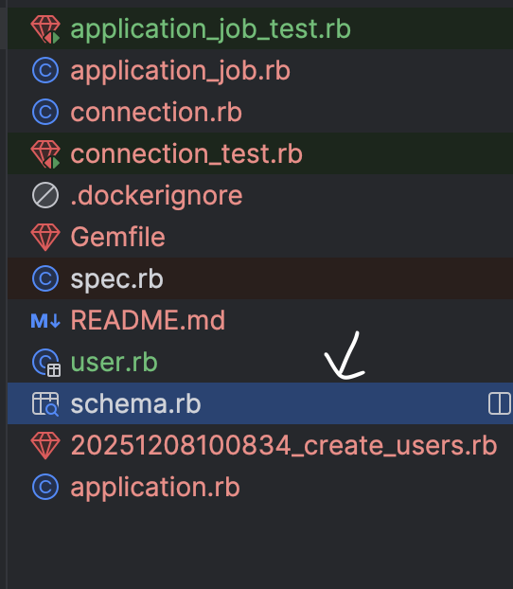Image resolution: width=513 pixels, height=589 pixels.
Task: Open 20251208100834_create_users.rb migration
Action: [x=284, y=445]
